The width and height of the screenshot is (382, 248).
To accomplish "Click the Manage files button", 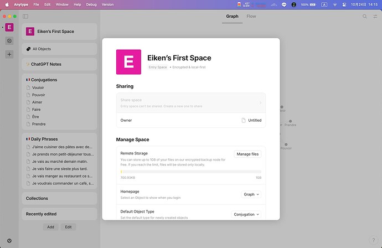I will pyautogui.click(x=247, y=154).
